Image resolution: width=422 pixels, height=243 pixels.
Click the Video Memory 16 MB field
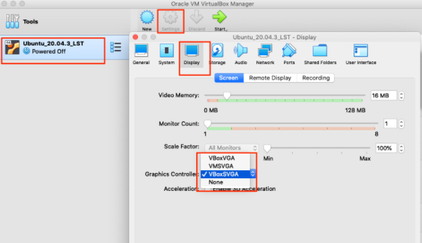click(x=383, y=95)
